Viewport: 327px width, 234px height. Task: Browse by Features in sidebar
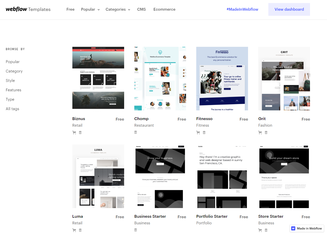13,90
